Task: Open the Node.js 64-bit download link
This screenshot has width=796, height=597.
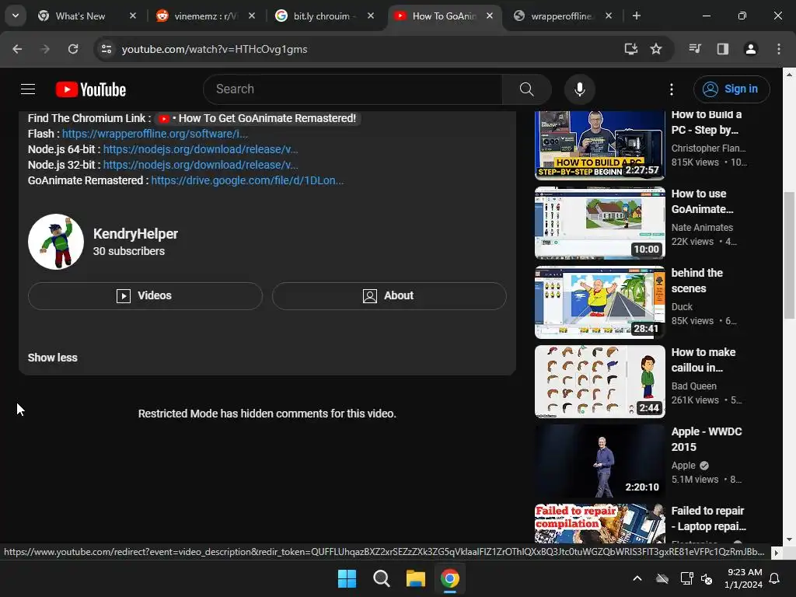Action: [201, 149]
